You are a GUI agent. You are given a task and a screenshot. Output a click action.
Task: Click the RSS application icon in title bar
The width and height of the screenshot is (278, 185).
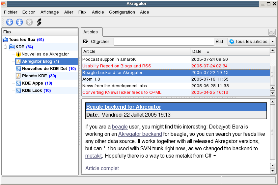(x=3, y=4)
